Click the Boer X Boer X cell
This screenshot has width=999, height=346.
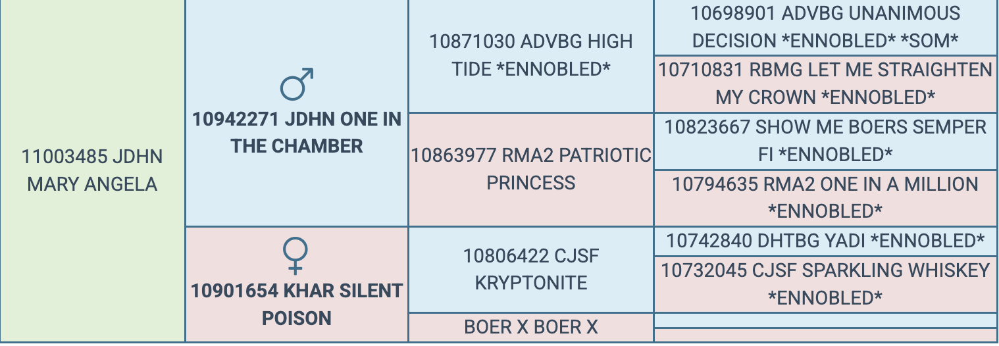point(530,328)
